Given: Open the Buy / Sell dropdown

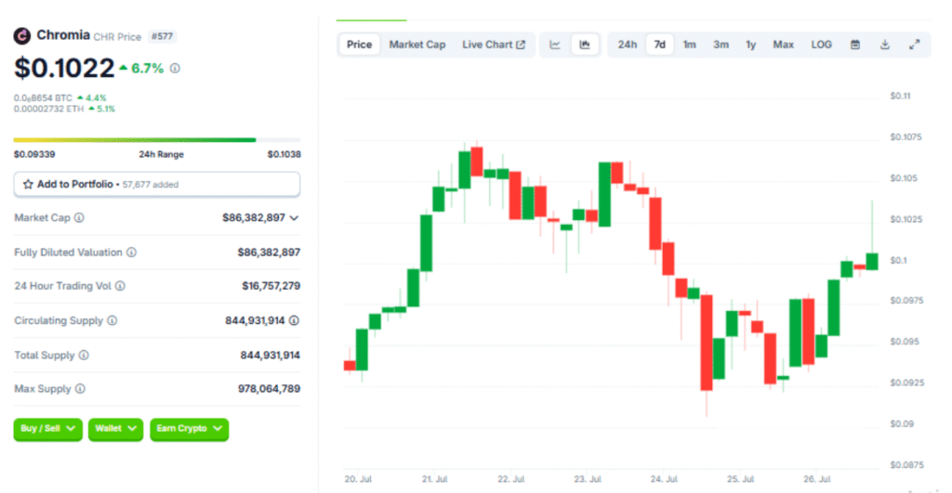Looking at the screenshot, I should pyautogui.click(x=47, y=429).
